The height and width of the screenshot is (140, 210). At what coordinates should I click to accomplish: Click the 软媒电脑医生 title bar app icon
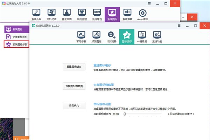pos(34,25)
